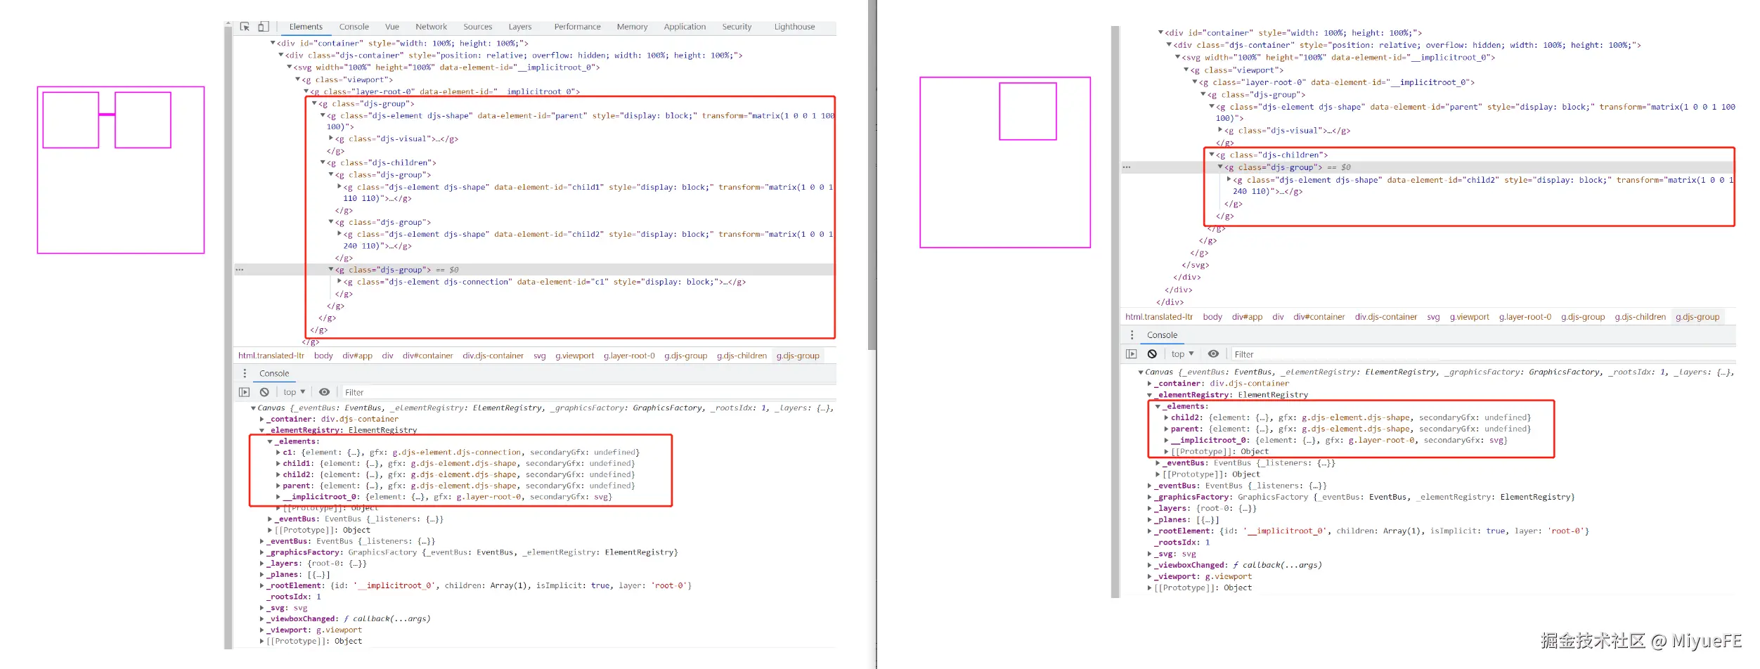Expand parent entry in the right console
This screenshot has width=1760, height=669.
coord(1166,429)
